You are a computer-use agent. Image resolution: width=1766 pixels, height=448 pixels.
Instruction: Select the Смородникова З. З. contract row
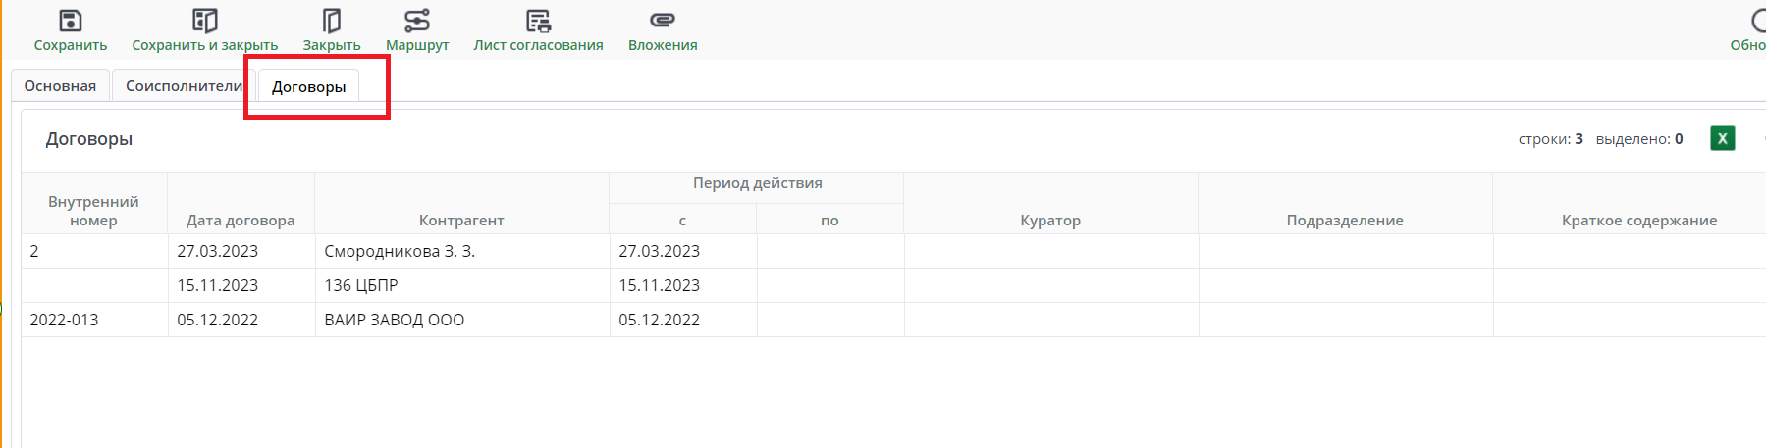[x=400, y=252]
